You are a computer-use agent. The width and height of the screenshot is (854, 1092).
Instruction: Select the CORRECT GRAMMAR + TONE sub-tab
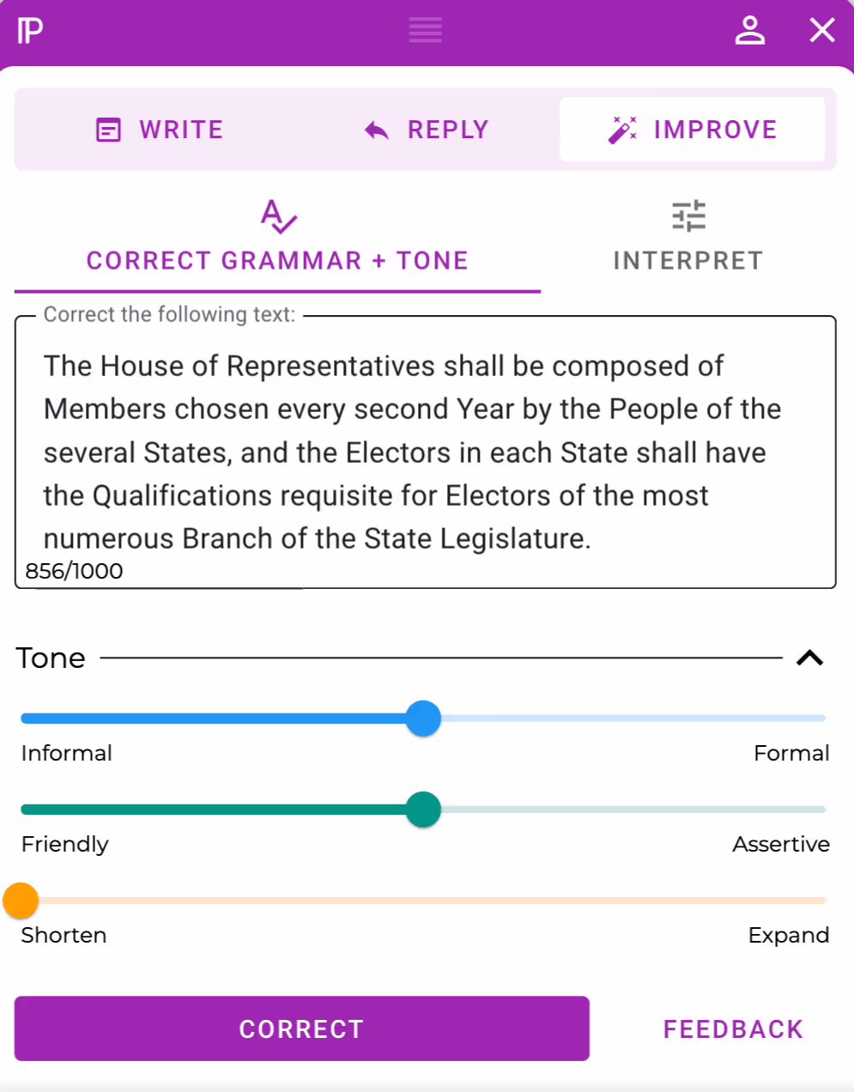(277, 236)
